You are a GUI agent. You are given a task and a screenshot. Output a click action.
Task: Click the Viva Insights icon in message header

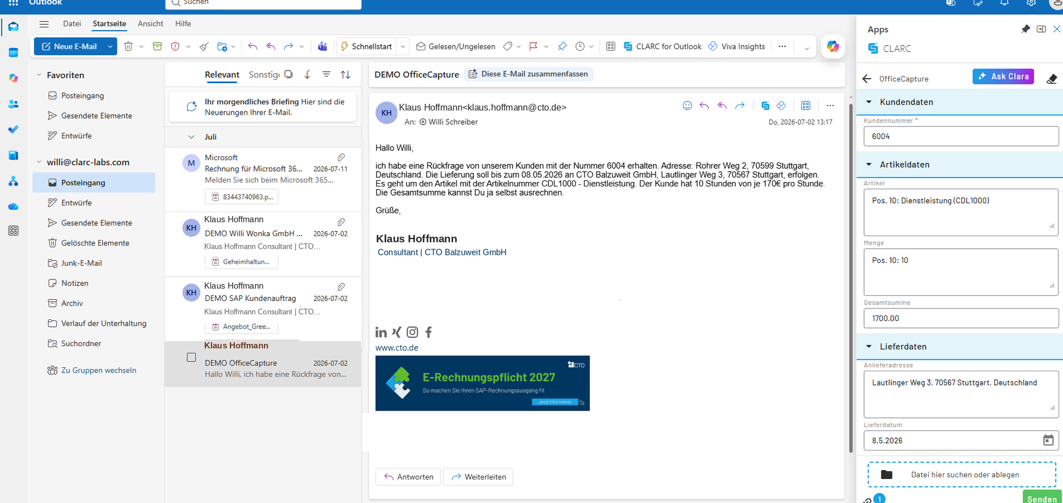(782, 106)
